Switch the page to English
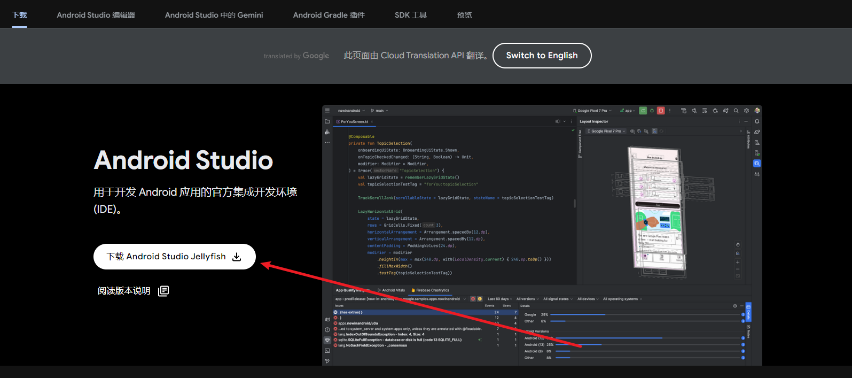This screenshot has width=852, height=378. click(x=542, y=56)
